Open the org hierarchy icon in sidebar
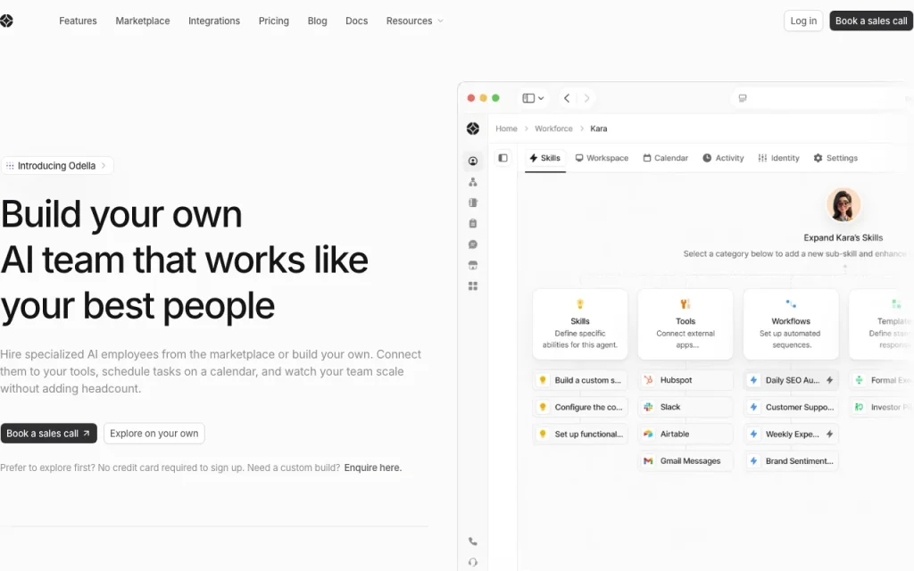Viewport: 914px width, 571px height. (473, 182)
